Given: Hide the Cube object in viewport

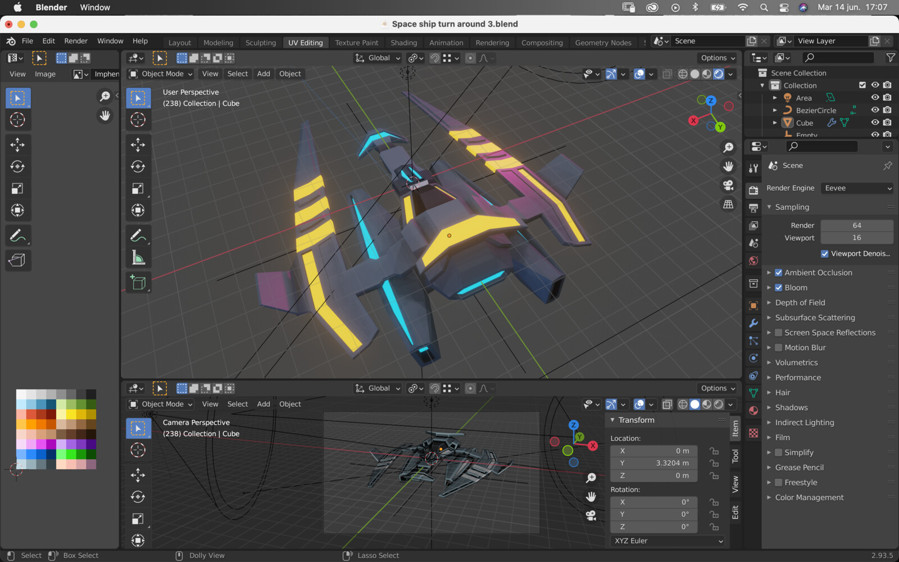Looking at the screenshot, I should [x=875, y=123].
